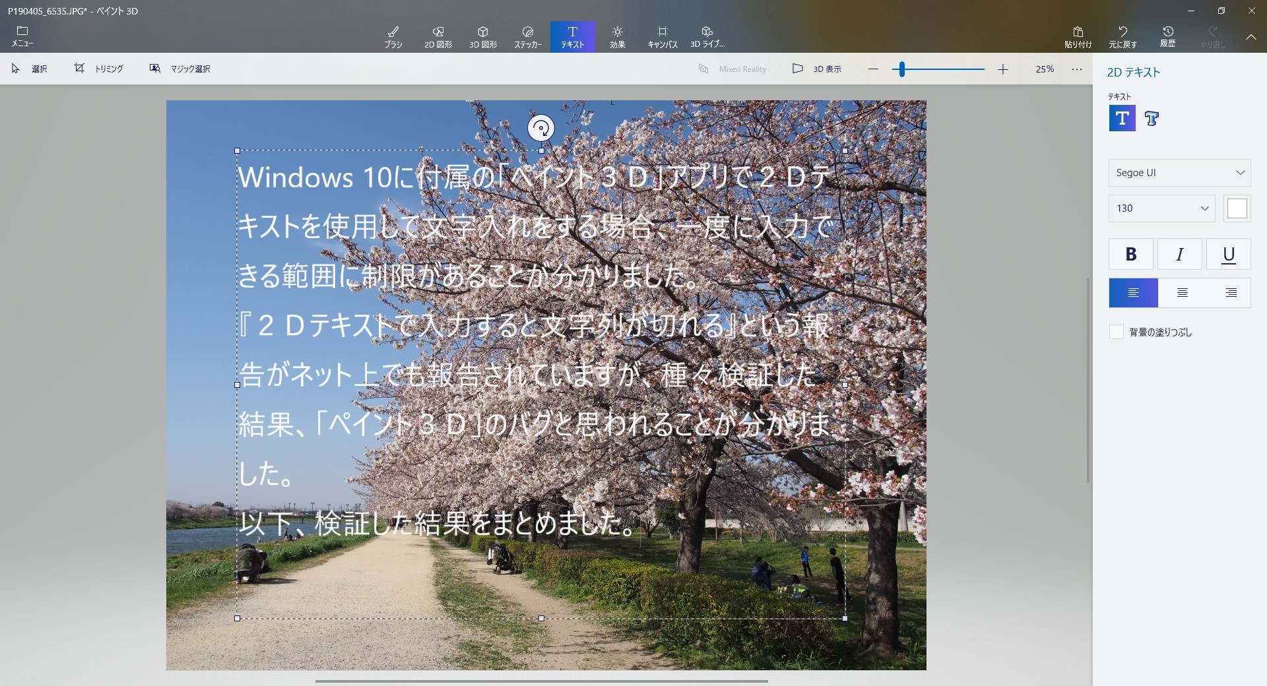Click the zoom slider handle
1267x686 pixels.
[902, 69]
